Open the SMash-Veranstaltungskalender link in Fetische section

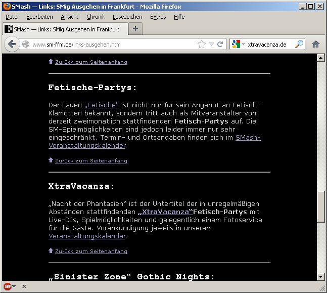point(155,142)
